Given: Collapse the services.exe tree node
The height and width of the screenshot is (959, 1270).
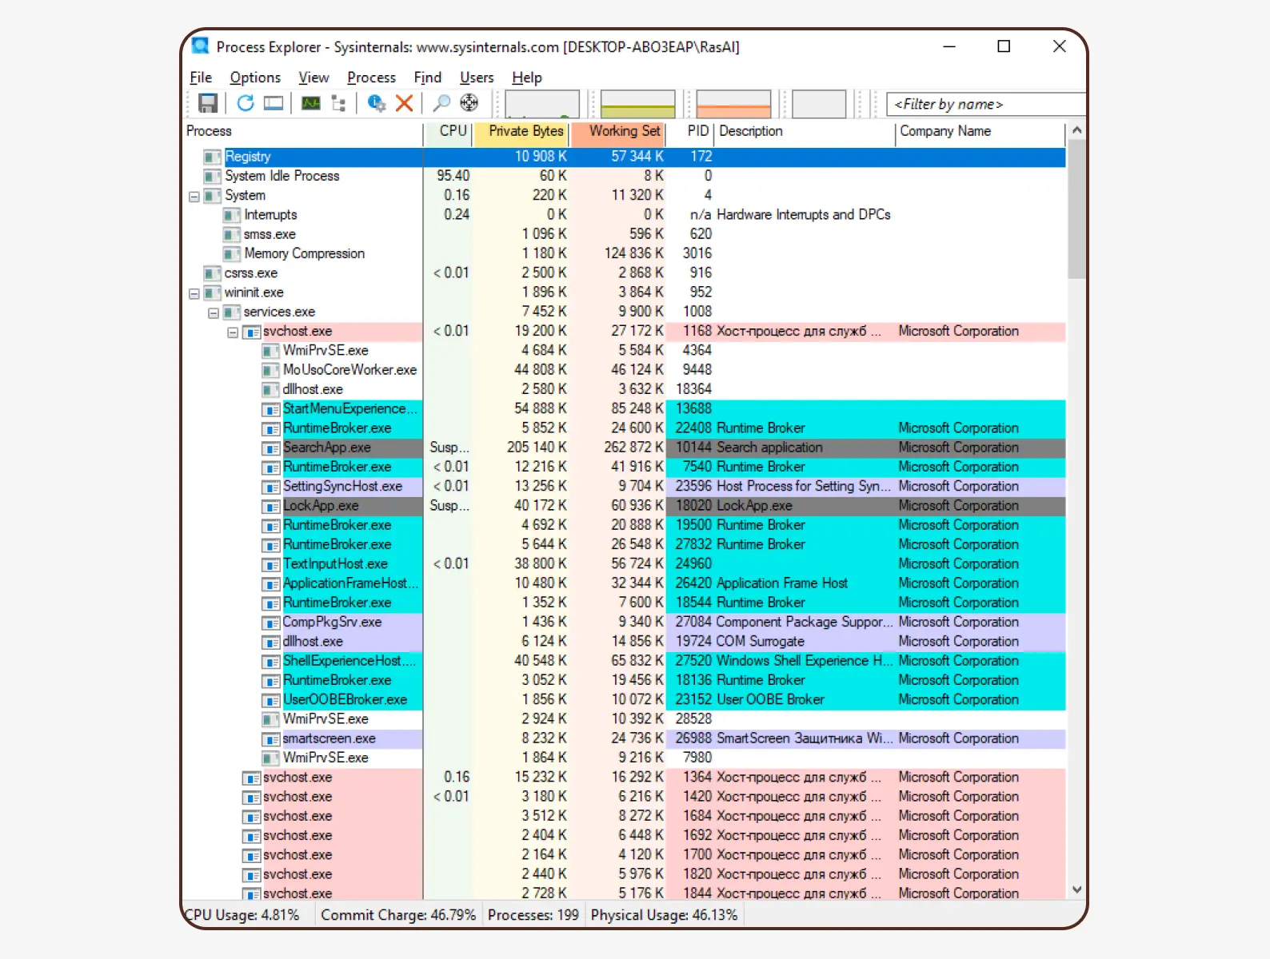Looking at the screenshot, I should click(214, 312).
